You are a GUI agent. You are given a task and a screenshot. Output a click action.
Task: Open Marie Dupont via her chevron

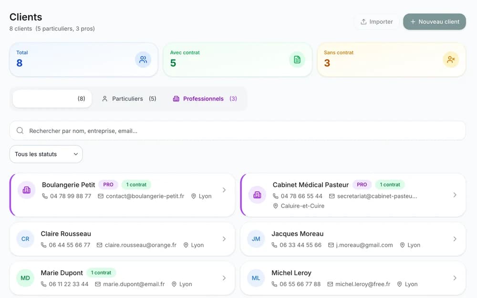224,278
